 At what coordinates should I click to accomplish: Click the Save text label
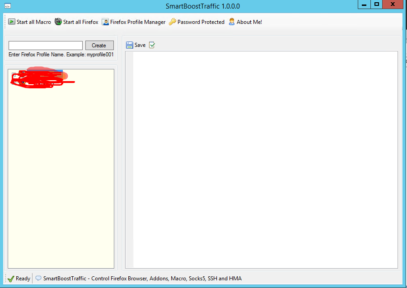140,45
